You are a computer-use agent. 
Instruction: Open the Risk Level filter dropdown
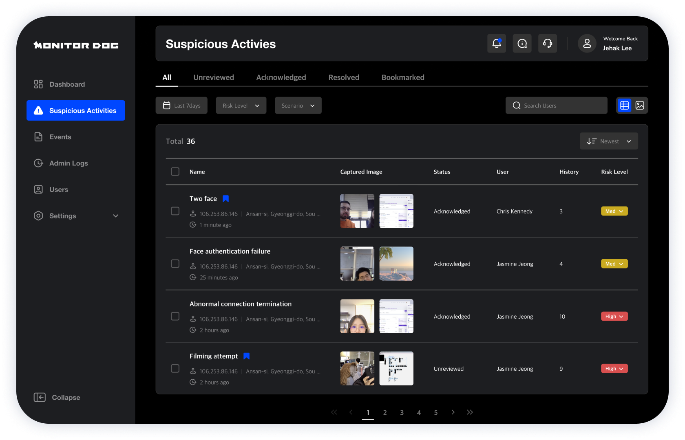pyautogui.click(x=241, y=106)
